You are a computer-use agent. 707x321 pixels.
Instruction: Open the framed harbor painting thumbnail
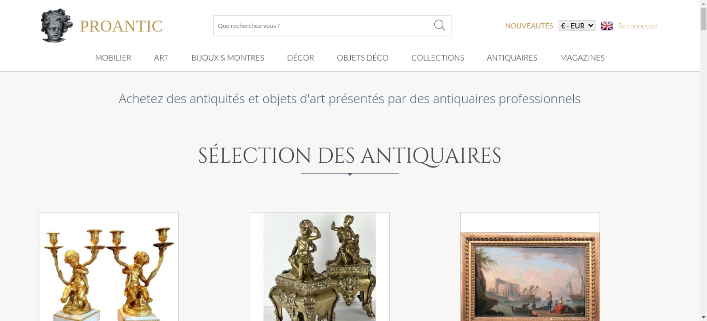[530, 267]
